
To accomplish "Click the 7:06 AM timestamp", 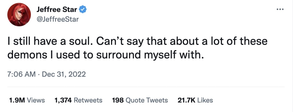I will pos(21,74).
